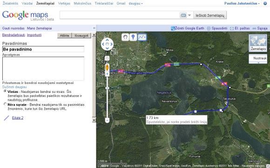270x168 pixels.
Task: Open Žemėlapiai in top navigation
Action: (45, 3)
